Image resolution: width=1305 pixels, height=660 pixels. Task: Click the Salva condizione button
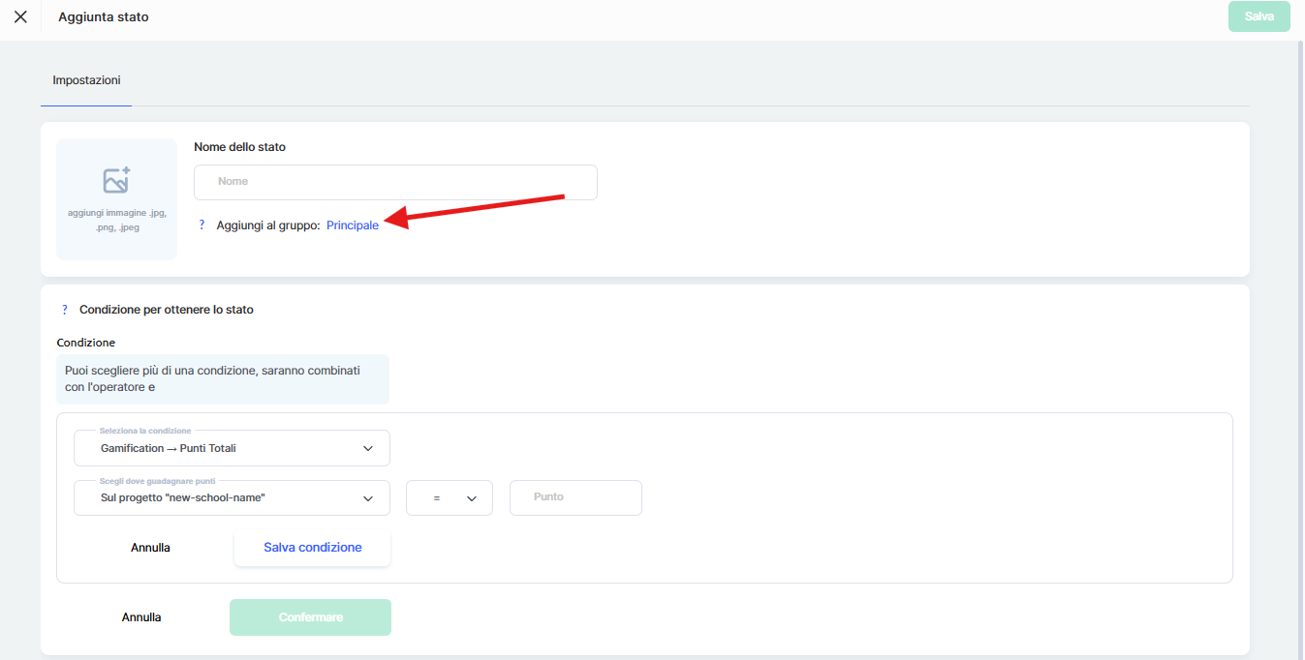[312, 548]
